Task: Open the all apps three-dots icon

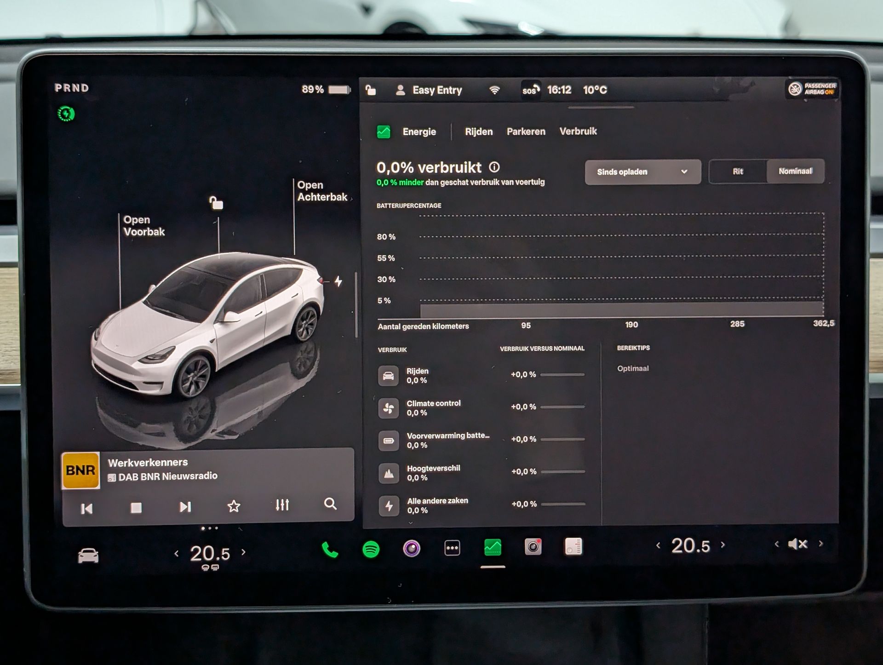Action: [452, 548]
